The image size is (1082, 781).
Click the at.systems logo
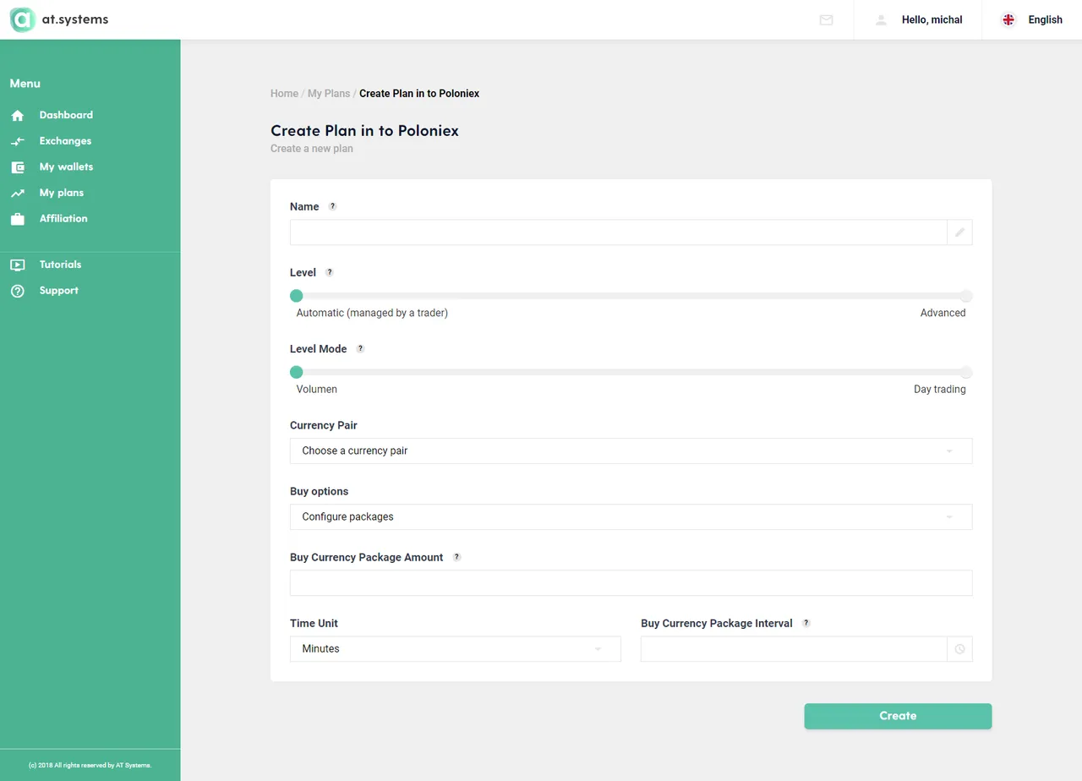(59, 19)
